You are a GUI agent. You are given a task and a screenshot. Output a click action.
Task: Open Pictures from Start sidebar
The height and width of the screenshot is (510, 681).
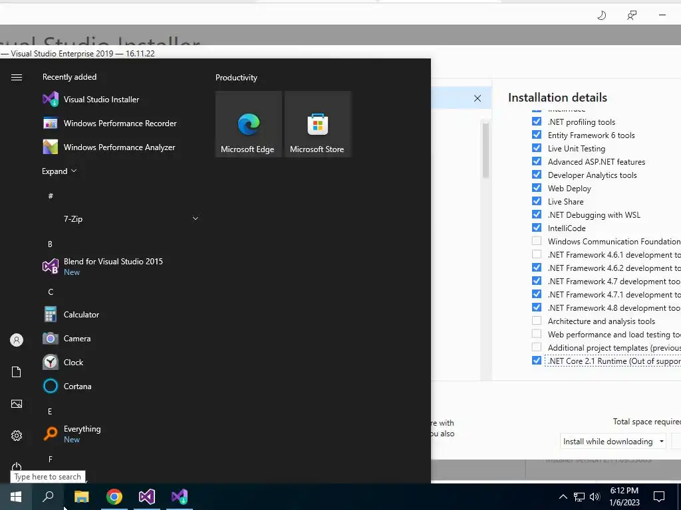click(17, 404)
